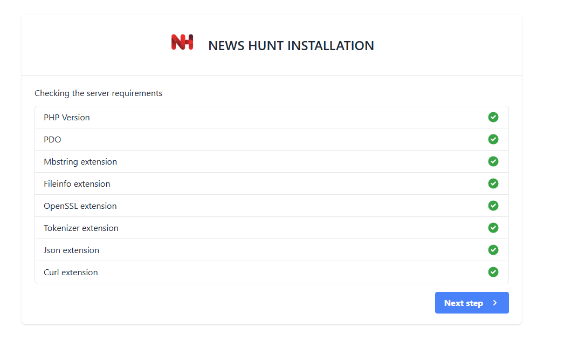Screen dimensions: 578x354
Task: Click the "NEWS HUNT INSTALLATION" heading
Action: (x=291, y=46)
